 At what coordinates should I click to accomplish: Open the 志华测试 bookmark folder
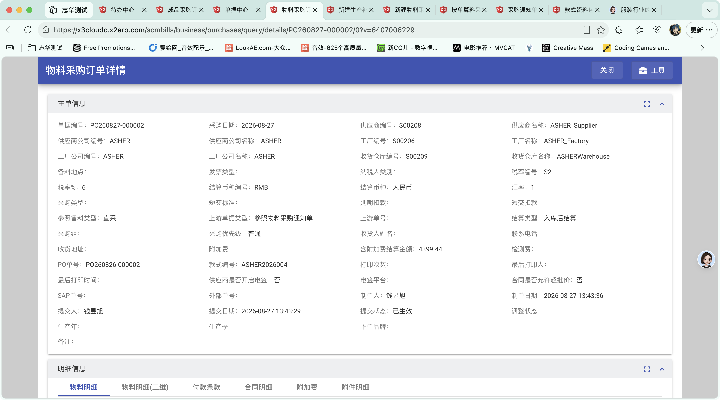tap(45, 48)
